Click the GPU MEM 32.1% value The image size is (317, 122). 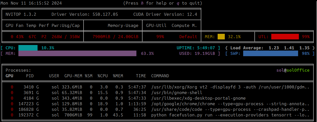pyautogui.click(x=234, y=37)
